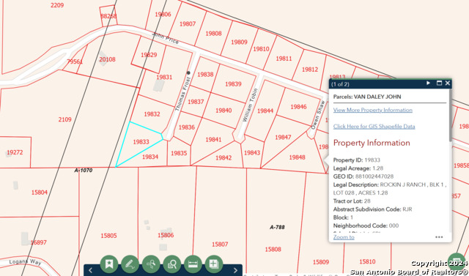The image size is (469, 276).
Task: Open Click Here for GIS Shapefile Data
Action: 374,127
